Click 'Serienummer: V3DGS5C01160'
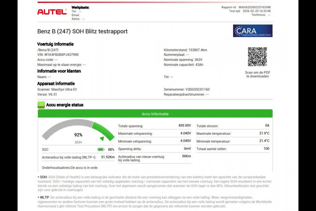 tap(187, 89)
